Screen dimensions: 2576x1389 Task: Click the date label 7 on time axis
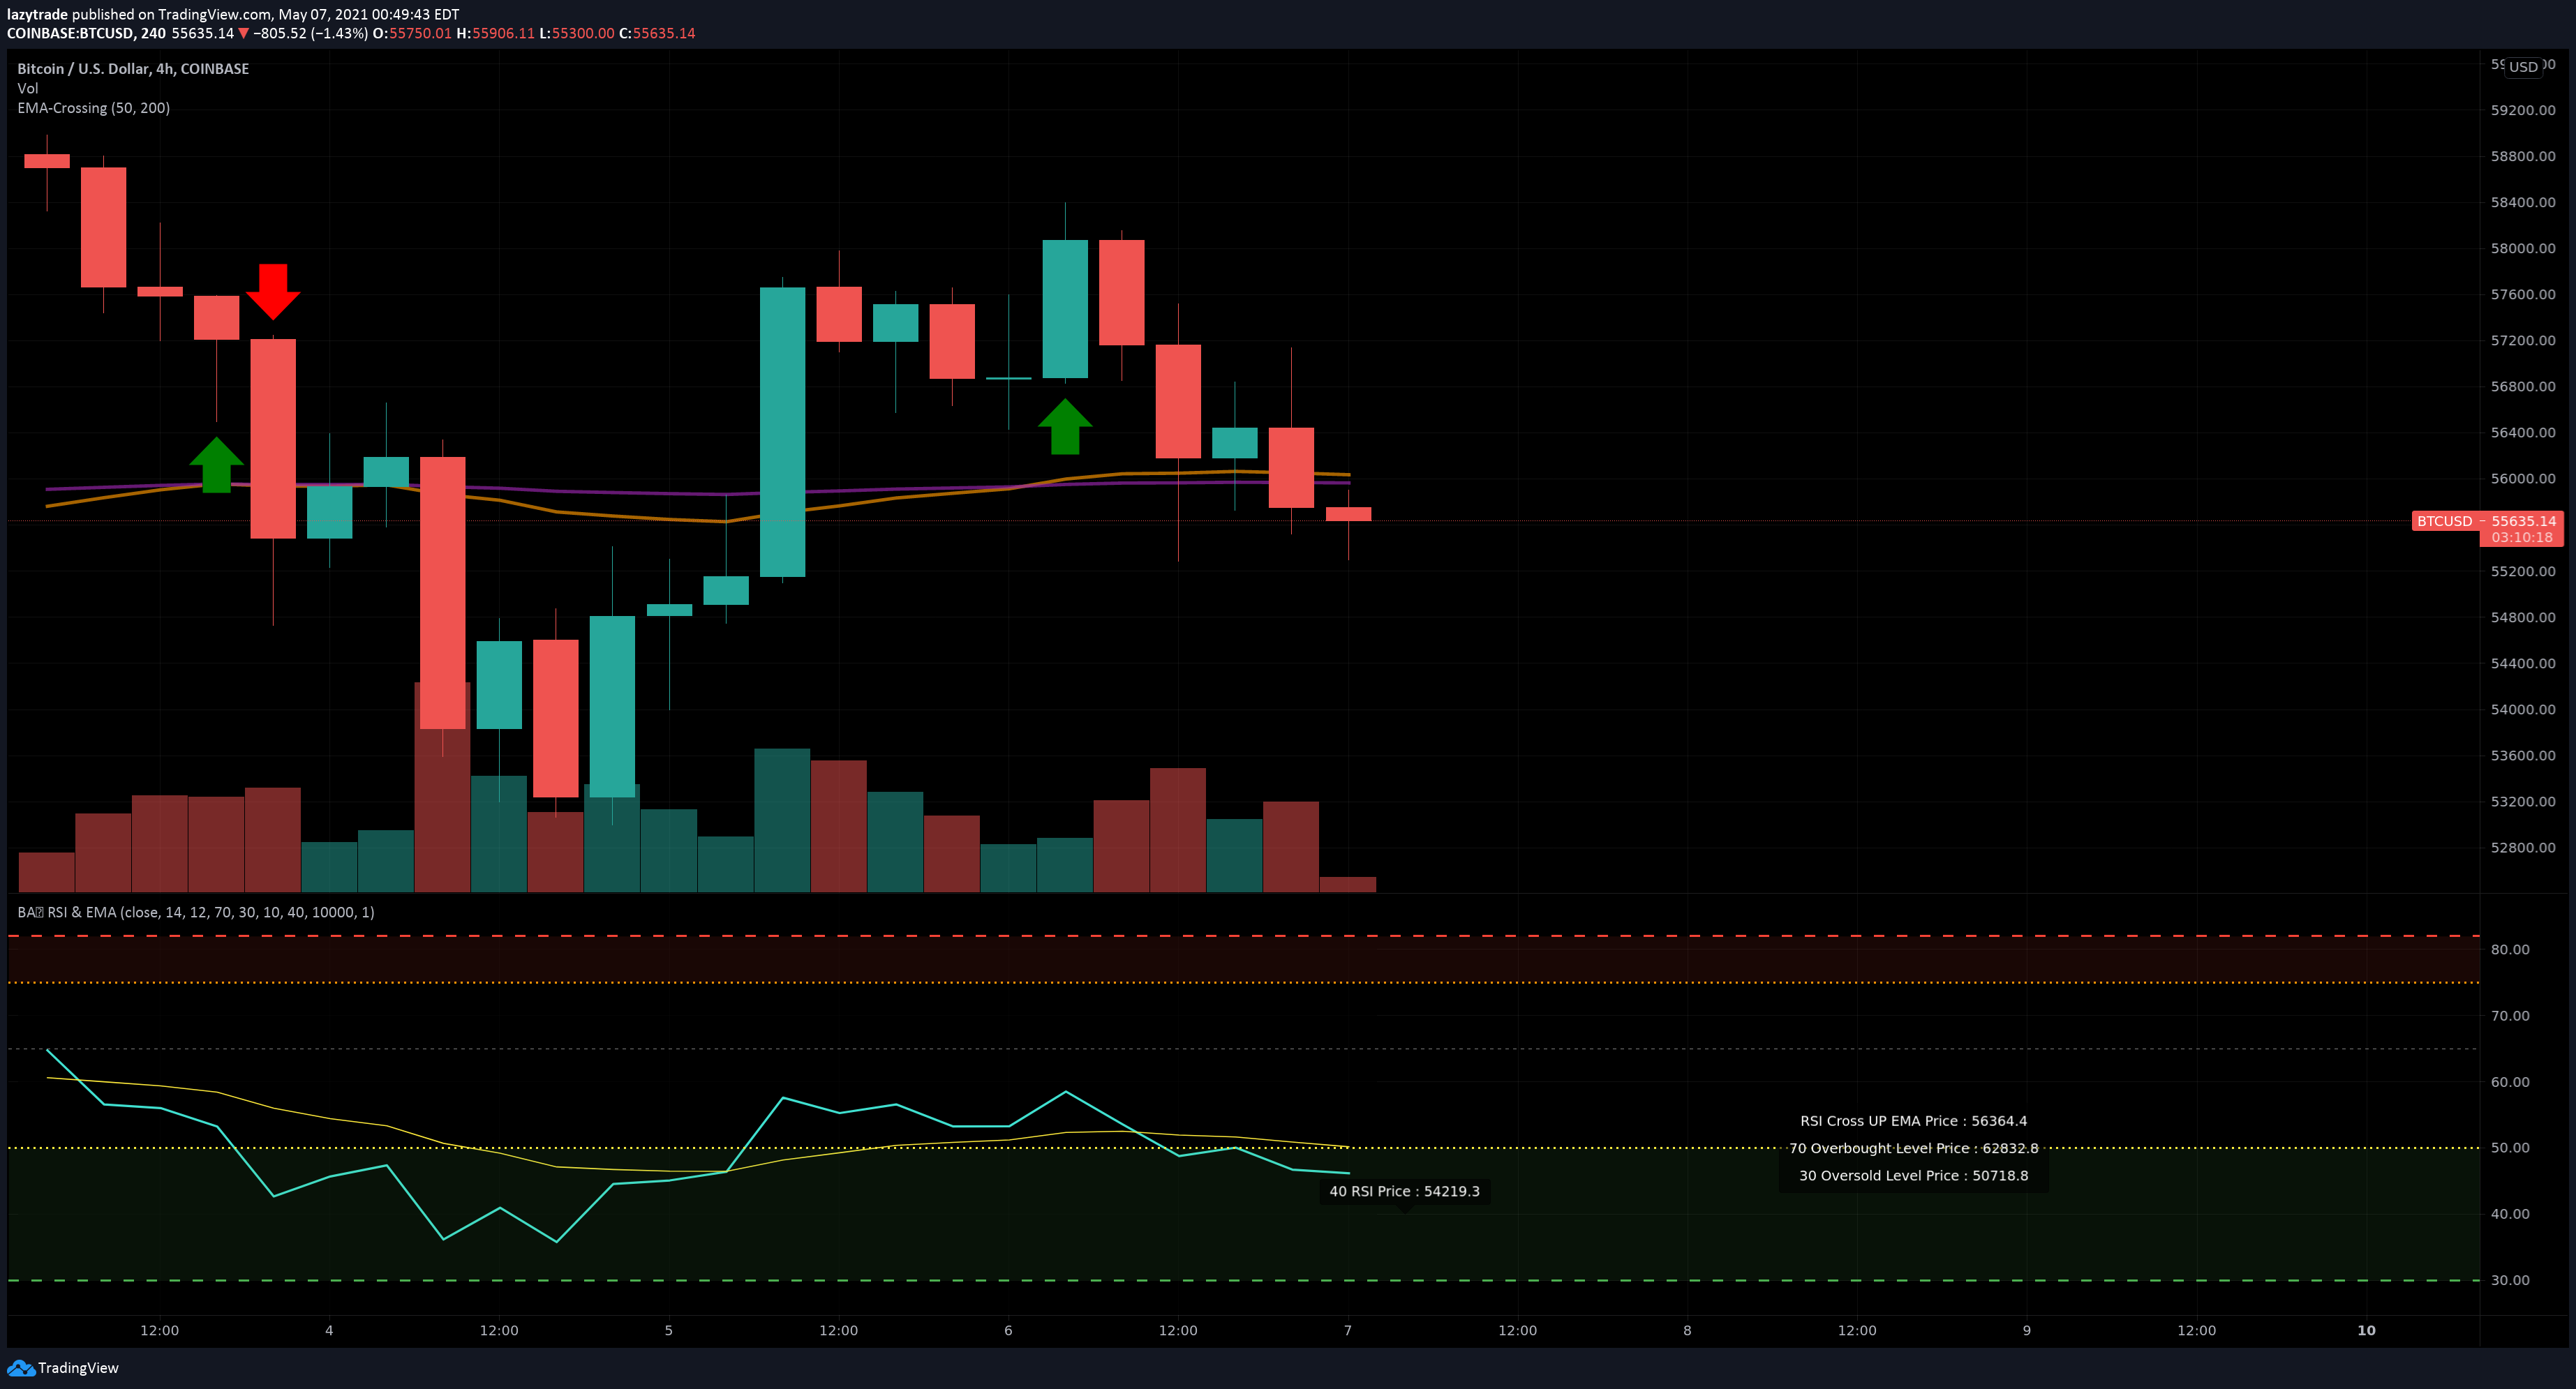[x=1347, y=1330]
